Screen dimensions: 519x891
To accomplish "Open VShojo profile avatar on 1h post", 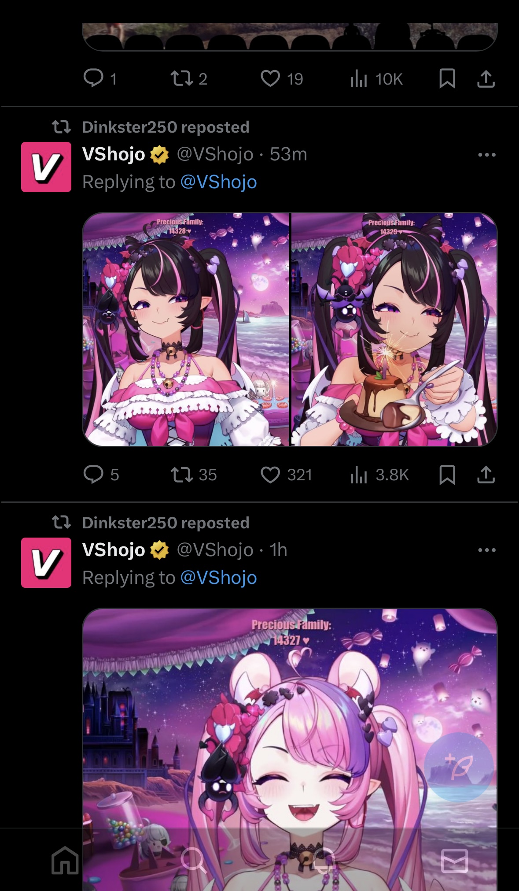I will coord(46,563).
